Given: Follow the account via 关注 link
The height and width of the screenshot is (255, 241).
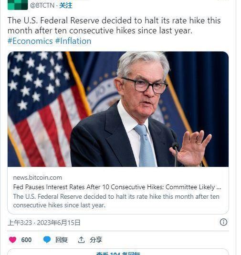Looking at the screenshot, I should [66, 5].
